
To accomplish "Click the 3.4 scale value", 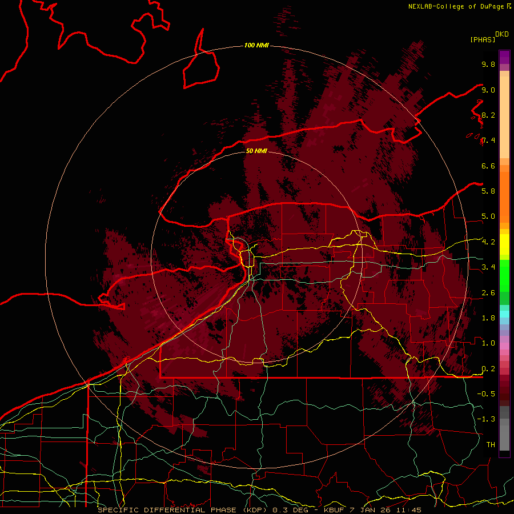I will 488,267.
